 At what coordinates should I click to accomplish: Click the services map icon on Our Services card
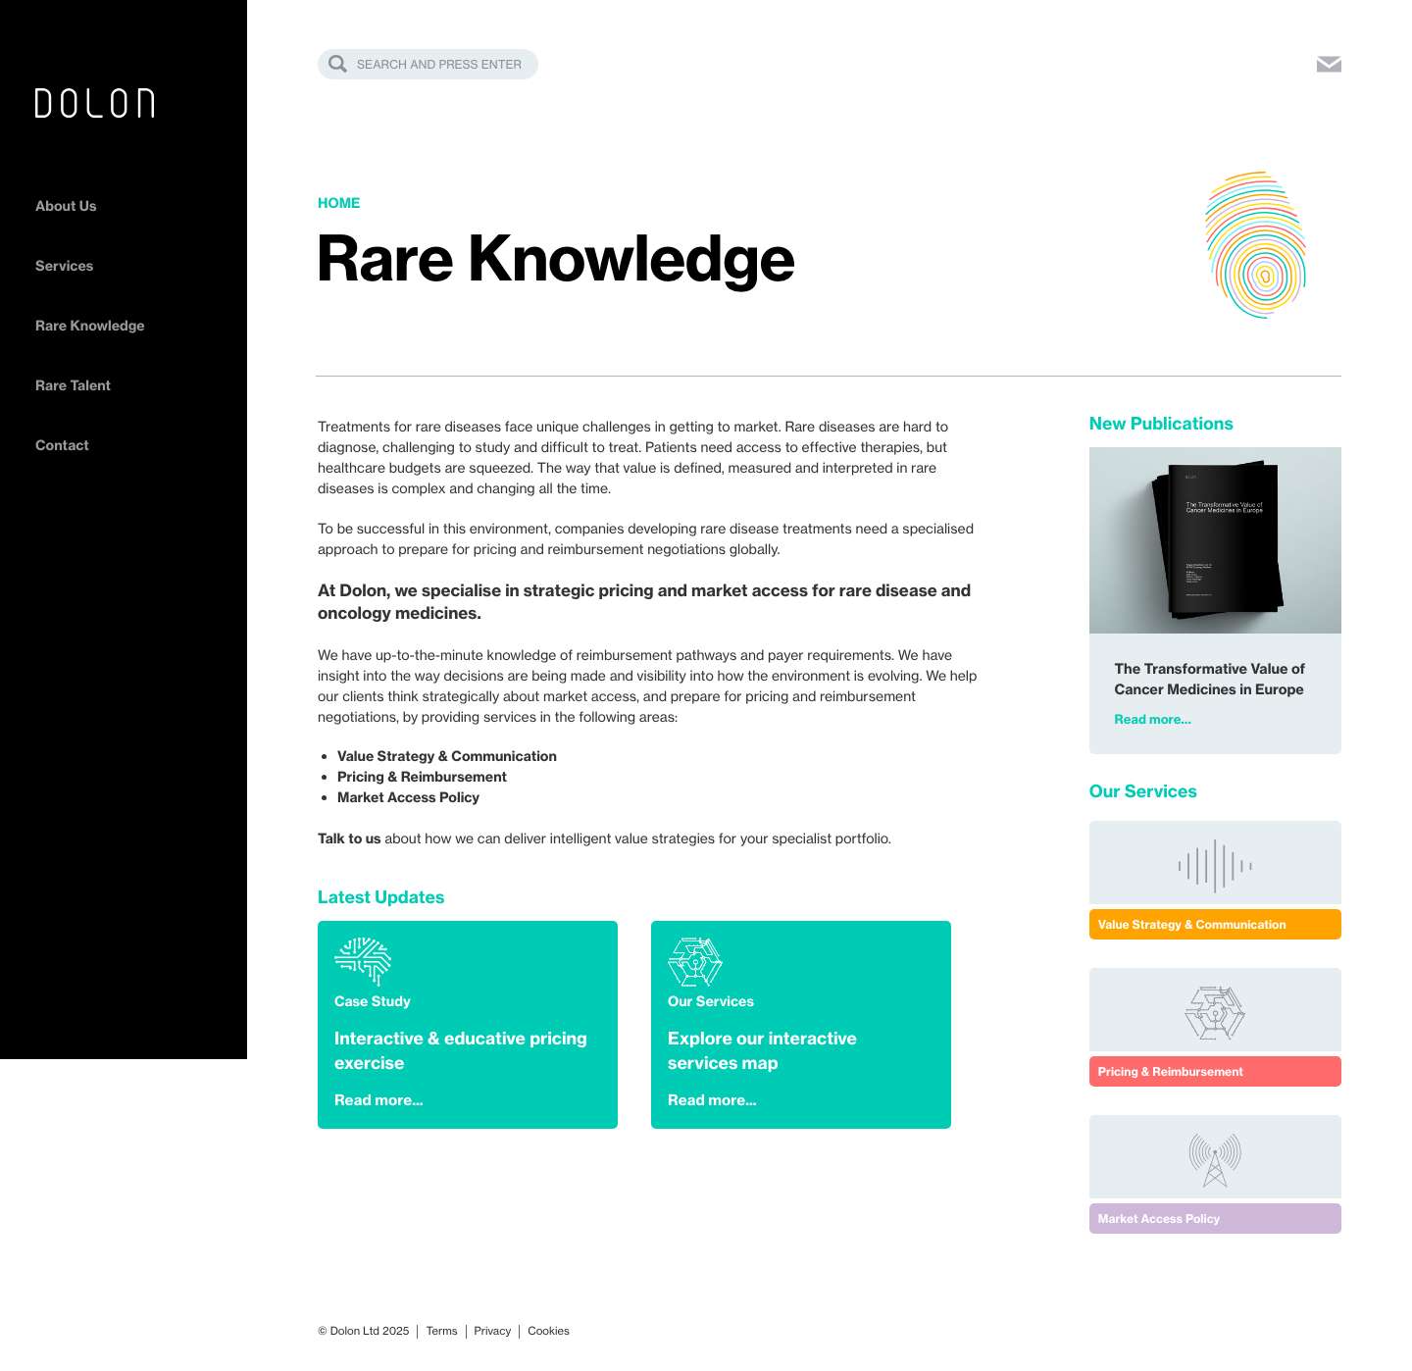[x=696, y=960]
